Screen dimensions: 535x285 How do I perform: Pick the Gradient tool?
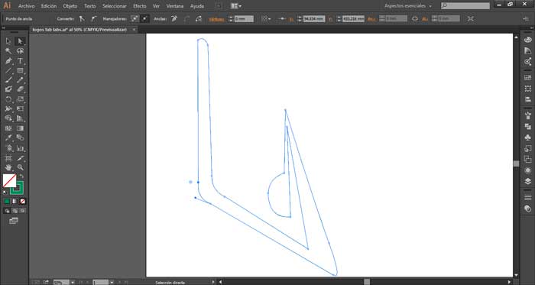click(20, 128)
